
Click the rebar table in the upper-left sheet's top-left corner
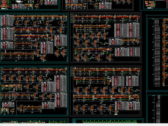click(7, 20)
